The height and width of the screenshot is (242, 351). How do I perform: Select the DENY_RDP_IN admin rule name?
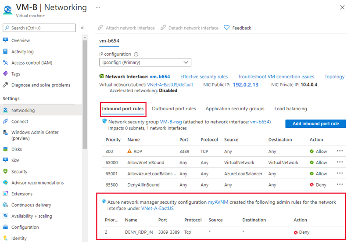pos(139,232)
